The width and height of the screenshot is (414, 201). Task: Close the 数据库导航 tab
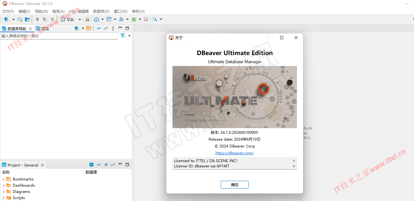[x=30, y=29]
